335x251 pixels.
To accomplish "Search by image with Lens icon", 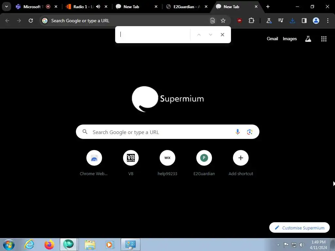I will (250, 132).
